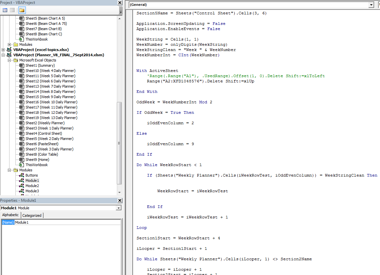The image size is (380, 275).
Task: Click project tree scrollbar down arrow
Action: (x=119, y=192)
